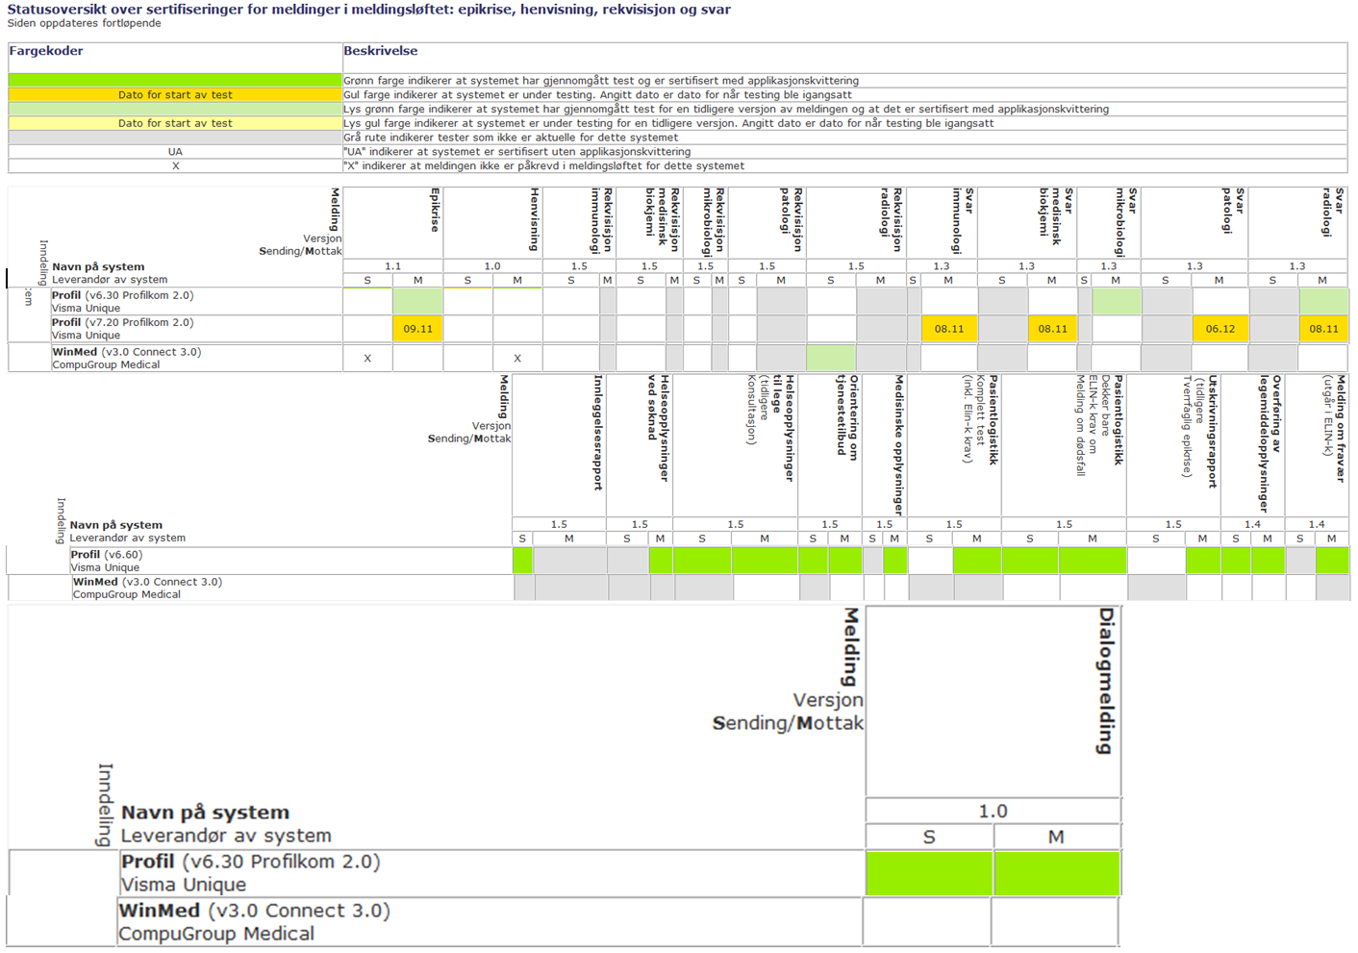Click the yellow "09.11" cell under Epikrise
Image resolution: width=1358 pixels, height=953 pixels.
click(x=417, y=329)
